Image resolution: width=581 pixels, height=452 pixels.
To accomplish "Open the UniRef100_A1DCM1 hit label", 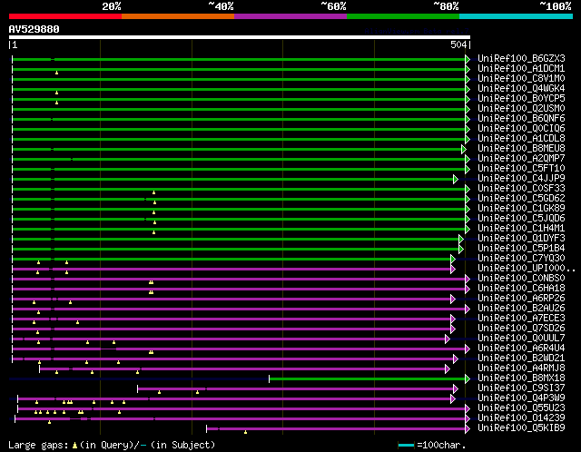I will point(521,69).
